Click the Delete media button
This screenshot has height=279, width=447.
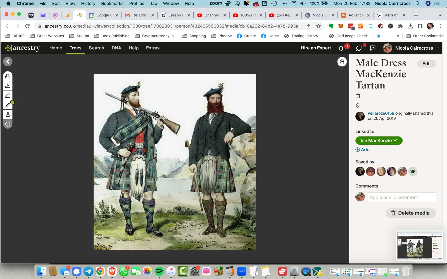click(x=411, y=213)
